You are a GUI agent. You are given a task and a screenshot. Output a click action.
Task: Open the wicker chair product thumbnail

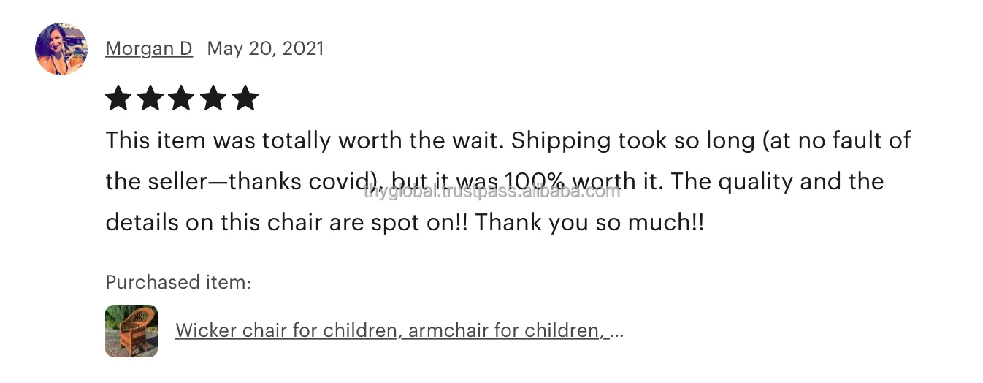pos(131,331)
